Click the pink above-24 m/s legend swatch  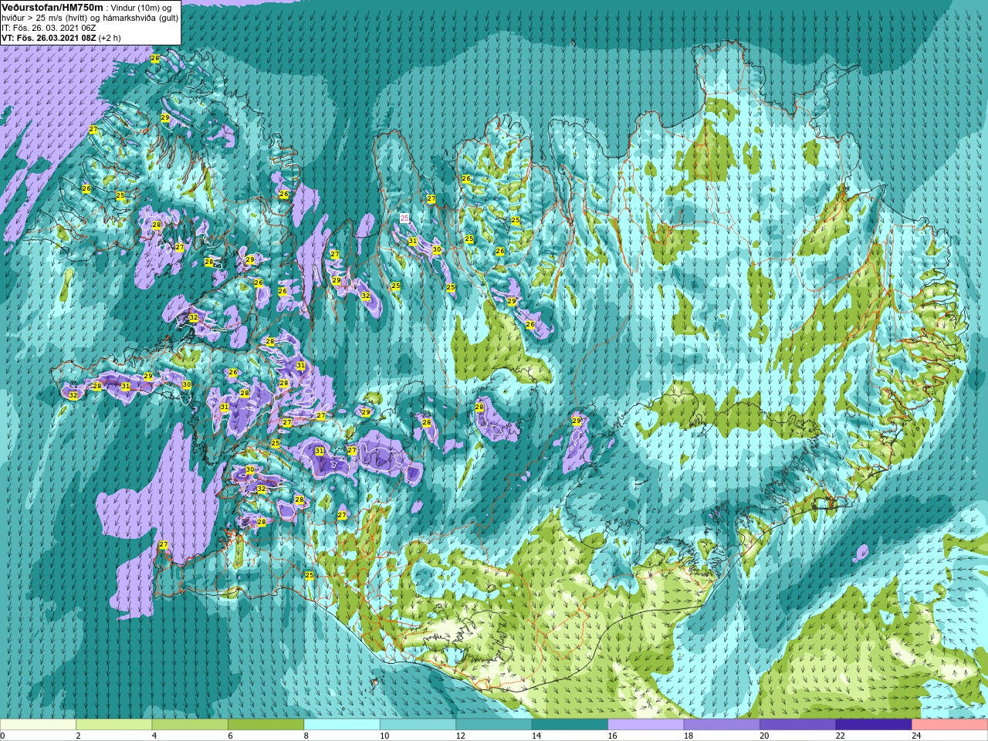pos(950,725)
